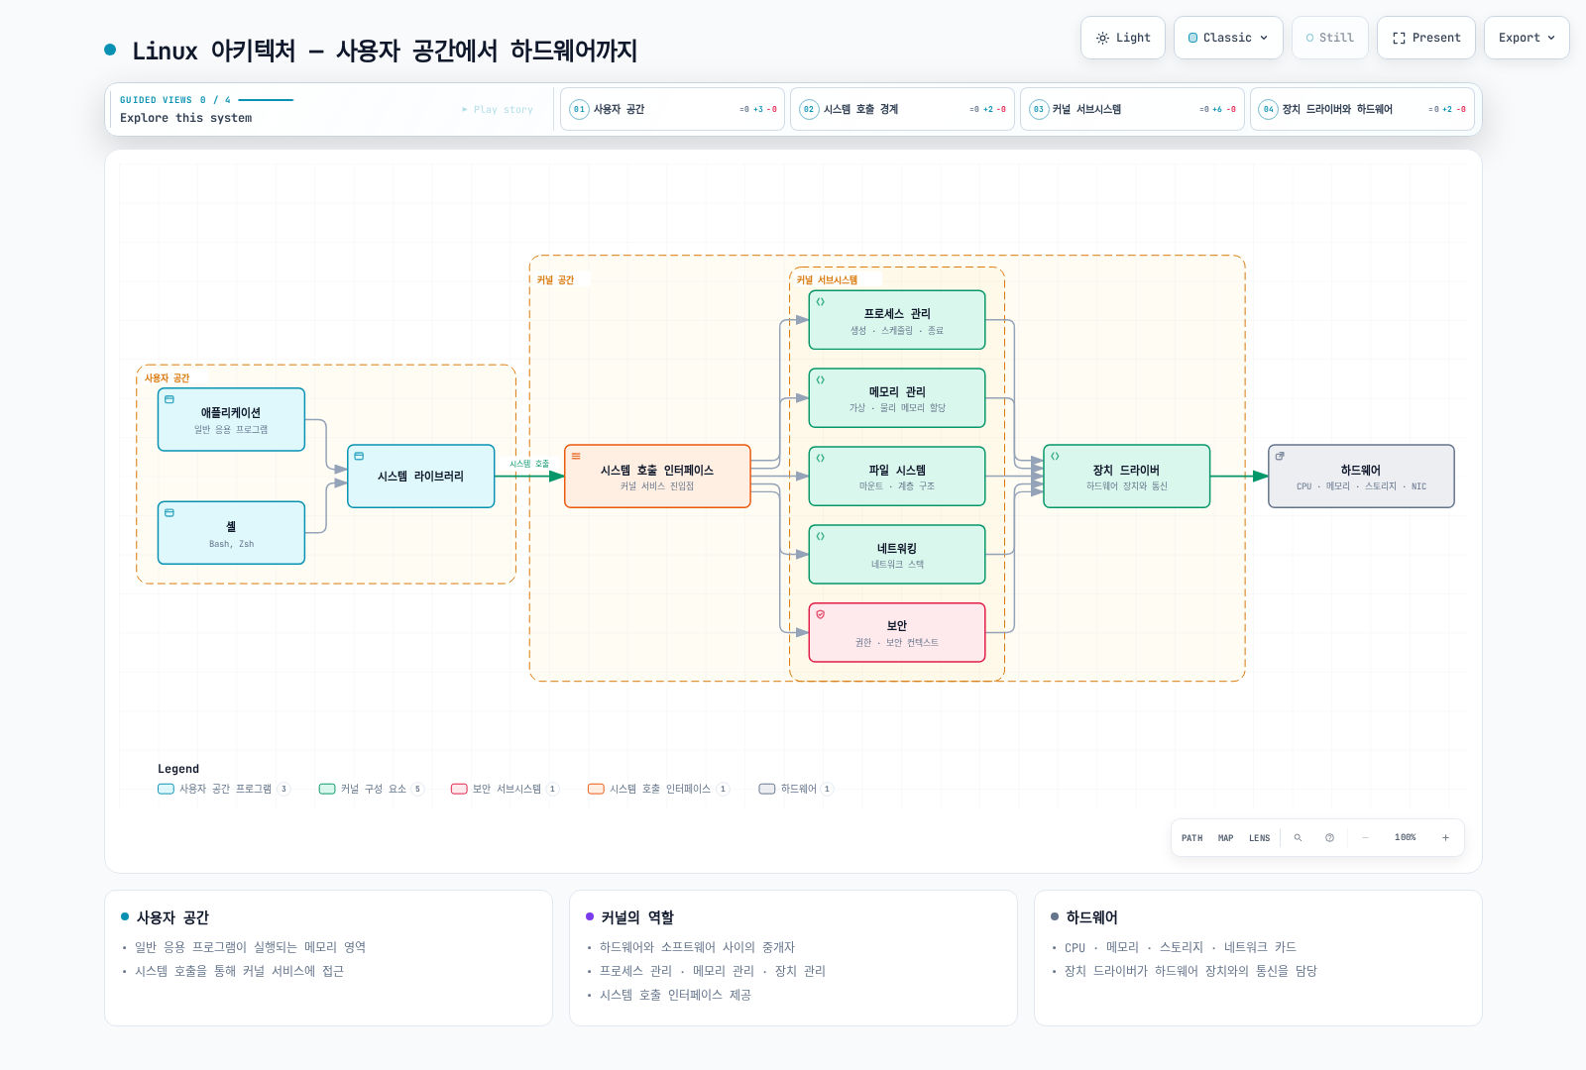
Task: Click the search magnifier icon
Action: 1298,838
